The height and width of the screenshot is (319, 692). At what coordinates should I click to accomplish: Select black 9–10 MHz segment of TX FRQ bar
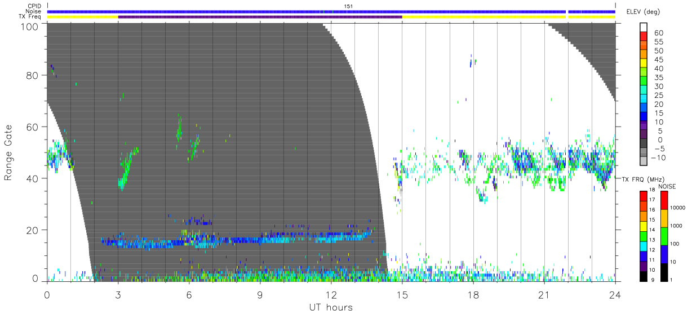(644, 276)
